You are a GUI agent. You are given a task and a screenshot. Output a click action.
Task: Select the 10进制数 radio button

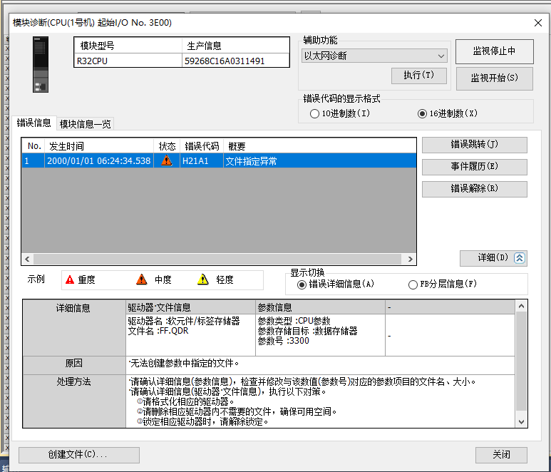[315, 113]
